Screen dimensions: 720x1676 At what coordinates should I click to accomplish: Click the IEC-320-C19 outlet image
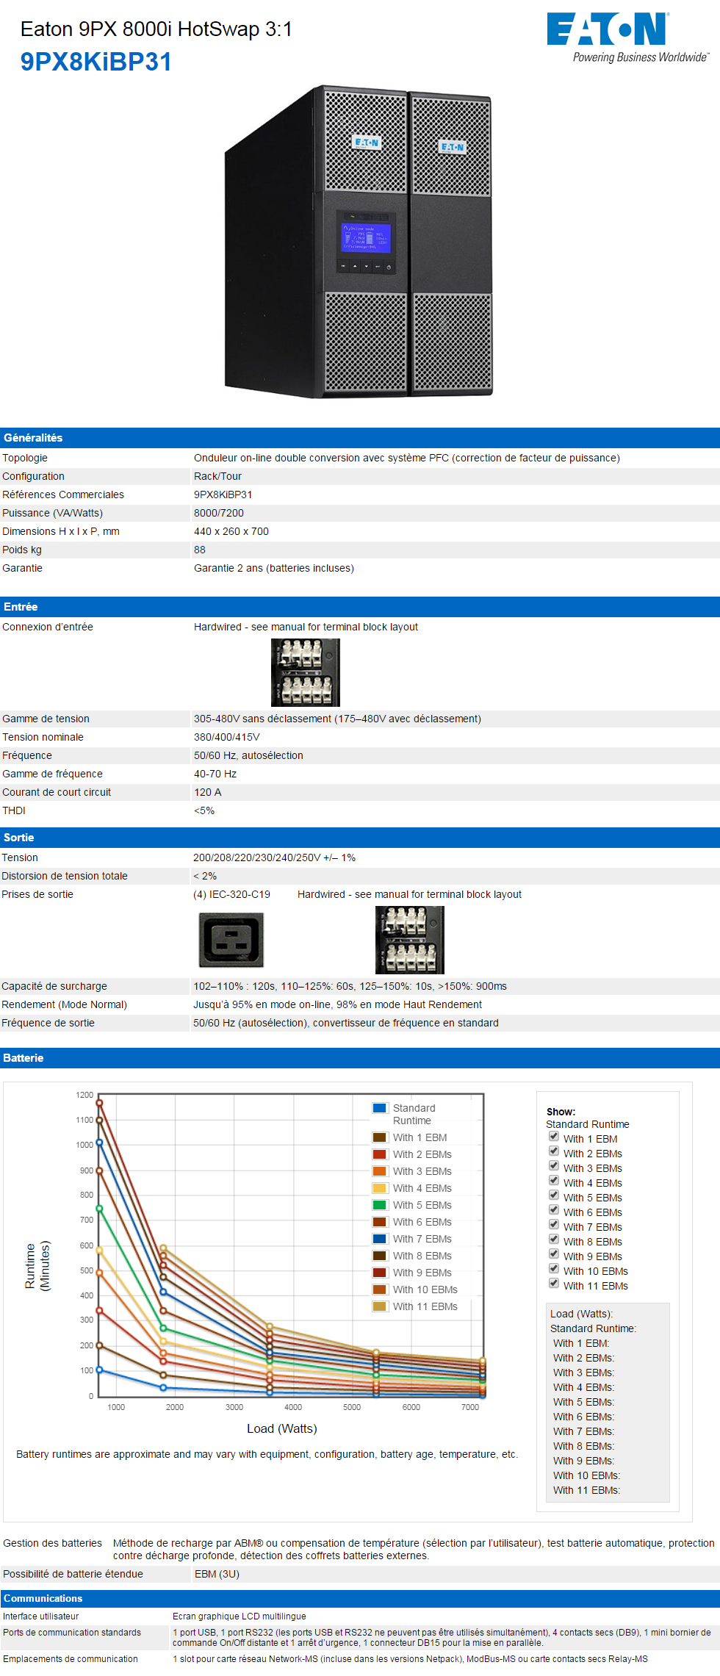[231, 940]
